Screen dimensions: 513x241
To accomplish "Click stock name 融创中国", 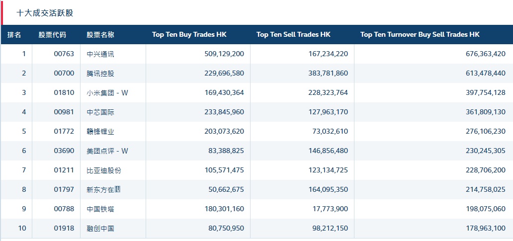I will [x=100, y=229].
